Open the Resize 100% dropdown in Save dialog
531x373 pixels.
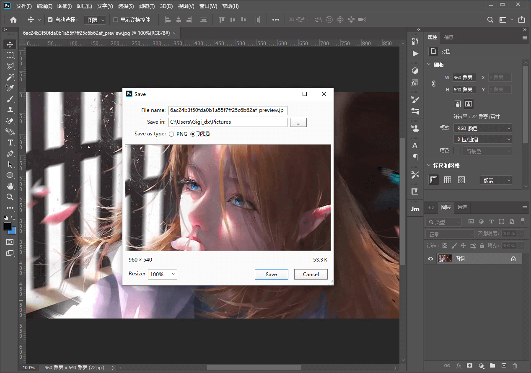163,274
